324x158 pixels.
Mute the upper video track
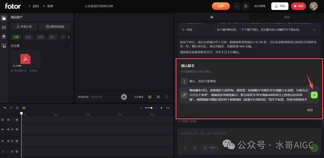(x=12, y=130)
